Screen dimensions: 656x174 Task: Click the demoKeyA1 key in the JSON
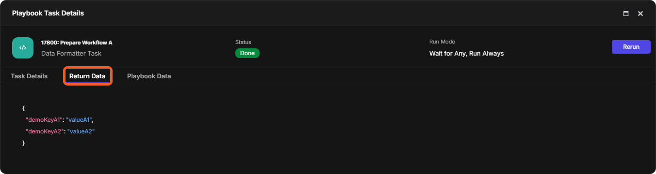[44, 119]
